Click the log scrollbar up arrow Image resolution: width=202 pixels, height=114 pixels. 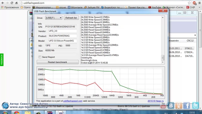pos(163,17)
